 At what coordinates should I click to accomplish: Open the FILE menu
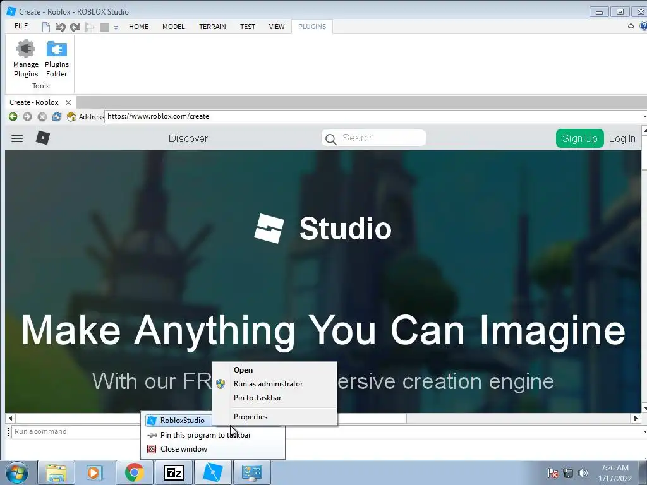(21, 26)
